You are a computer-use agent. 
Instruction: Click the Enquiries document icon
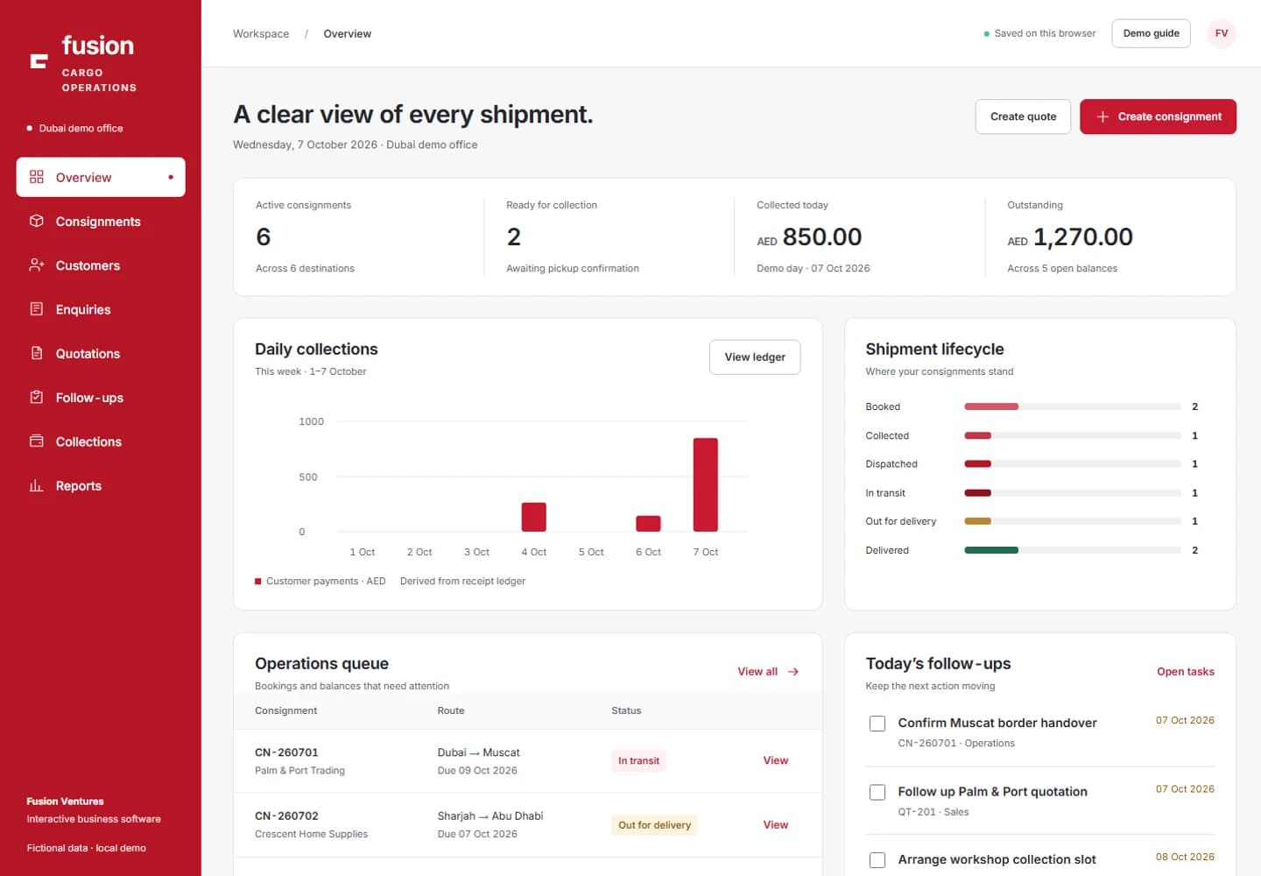click(36, 308)
